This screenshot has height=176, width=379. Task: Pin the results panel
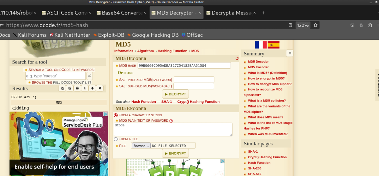pos(92,88)
